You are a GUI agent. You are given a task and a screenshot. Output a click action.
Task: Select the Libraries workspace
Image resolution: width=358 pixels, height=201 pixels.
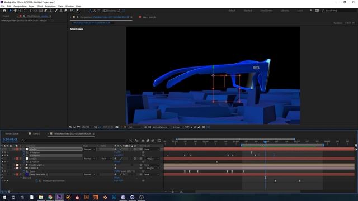point(285,11)
